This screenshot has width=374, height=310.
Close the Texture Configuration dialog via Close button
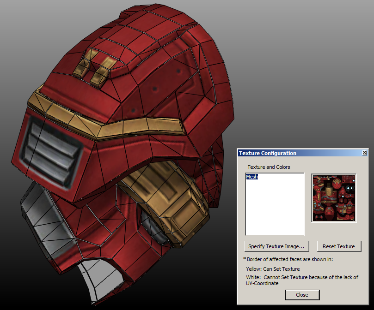[302, 295]
